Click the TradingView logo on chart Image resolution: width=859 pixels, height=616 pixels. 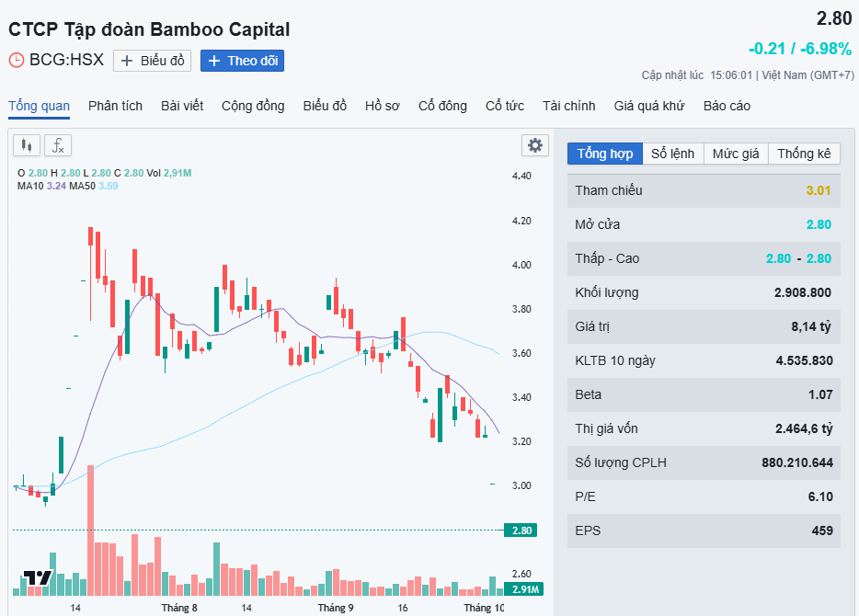coord(38,578)
